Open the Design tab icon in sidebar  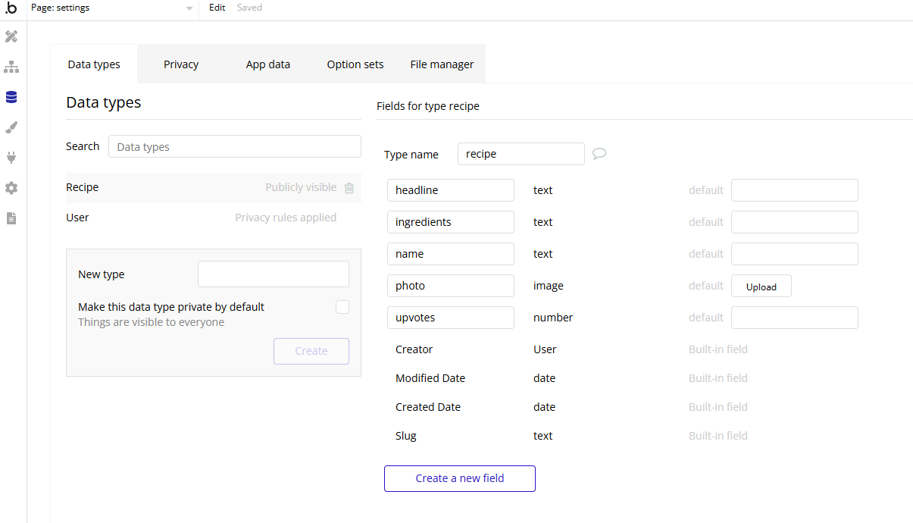11,36
